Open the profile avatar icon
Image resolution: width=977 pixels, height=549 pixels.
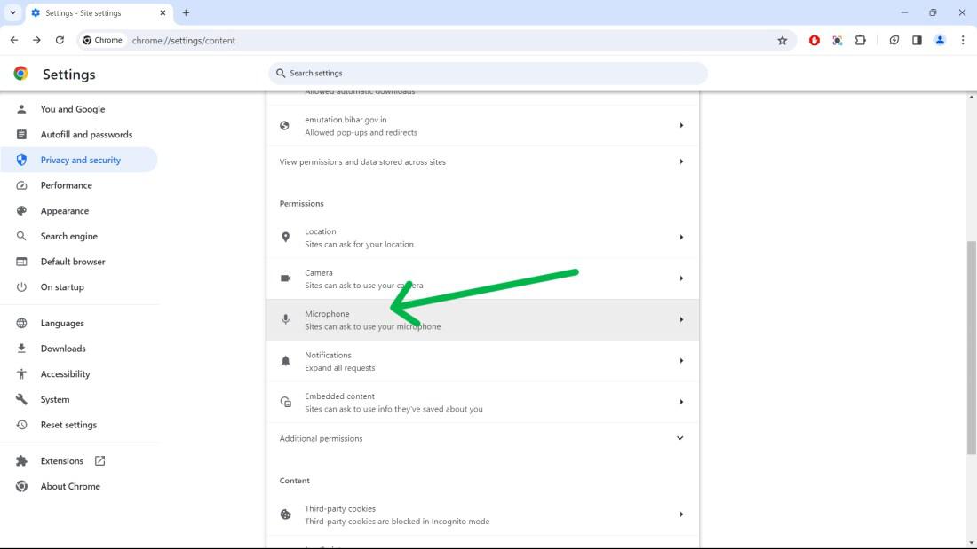(940, 41)
